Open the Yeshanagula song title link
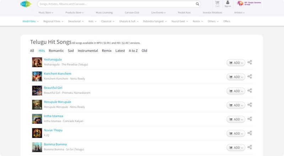The width and height of the screenshot is (284, 156). (53, 59)
